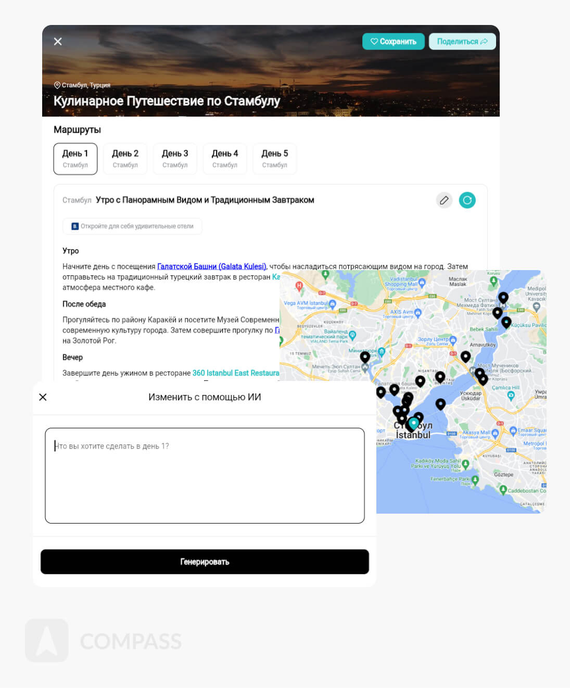Click the teal highlighted map pin near İstanbul
Viewport: 570px width, 688px height.
pos(413,424)
